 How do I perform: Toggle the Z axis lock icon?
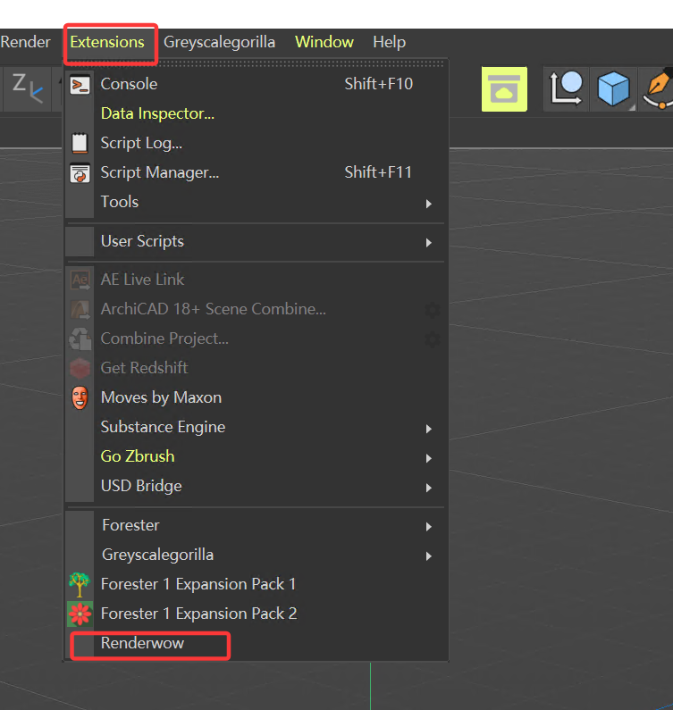pos(27,88)
